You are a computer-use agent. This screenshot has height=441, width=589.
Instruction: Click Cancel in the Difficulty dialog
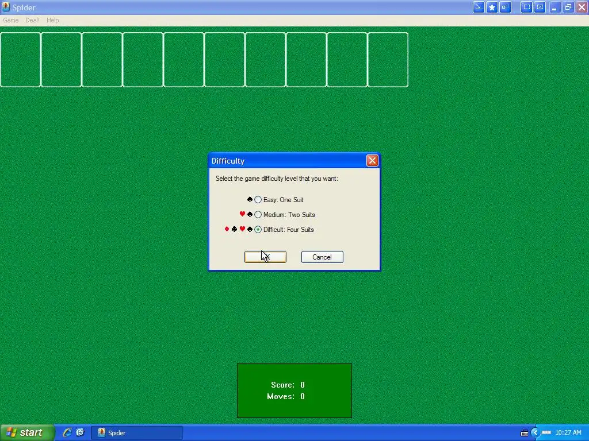(x=322, y=257)
